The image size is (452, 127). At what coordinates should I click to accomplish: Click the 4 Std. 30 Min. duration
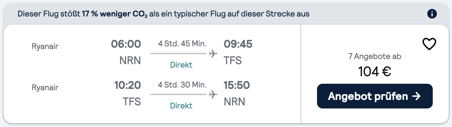pyautogui.click(x=182, y=85)
